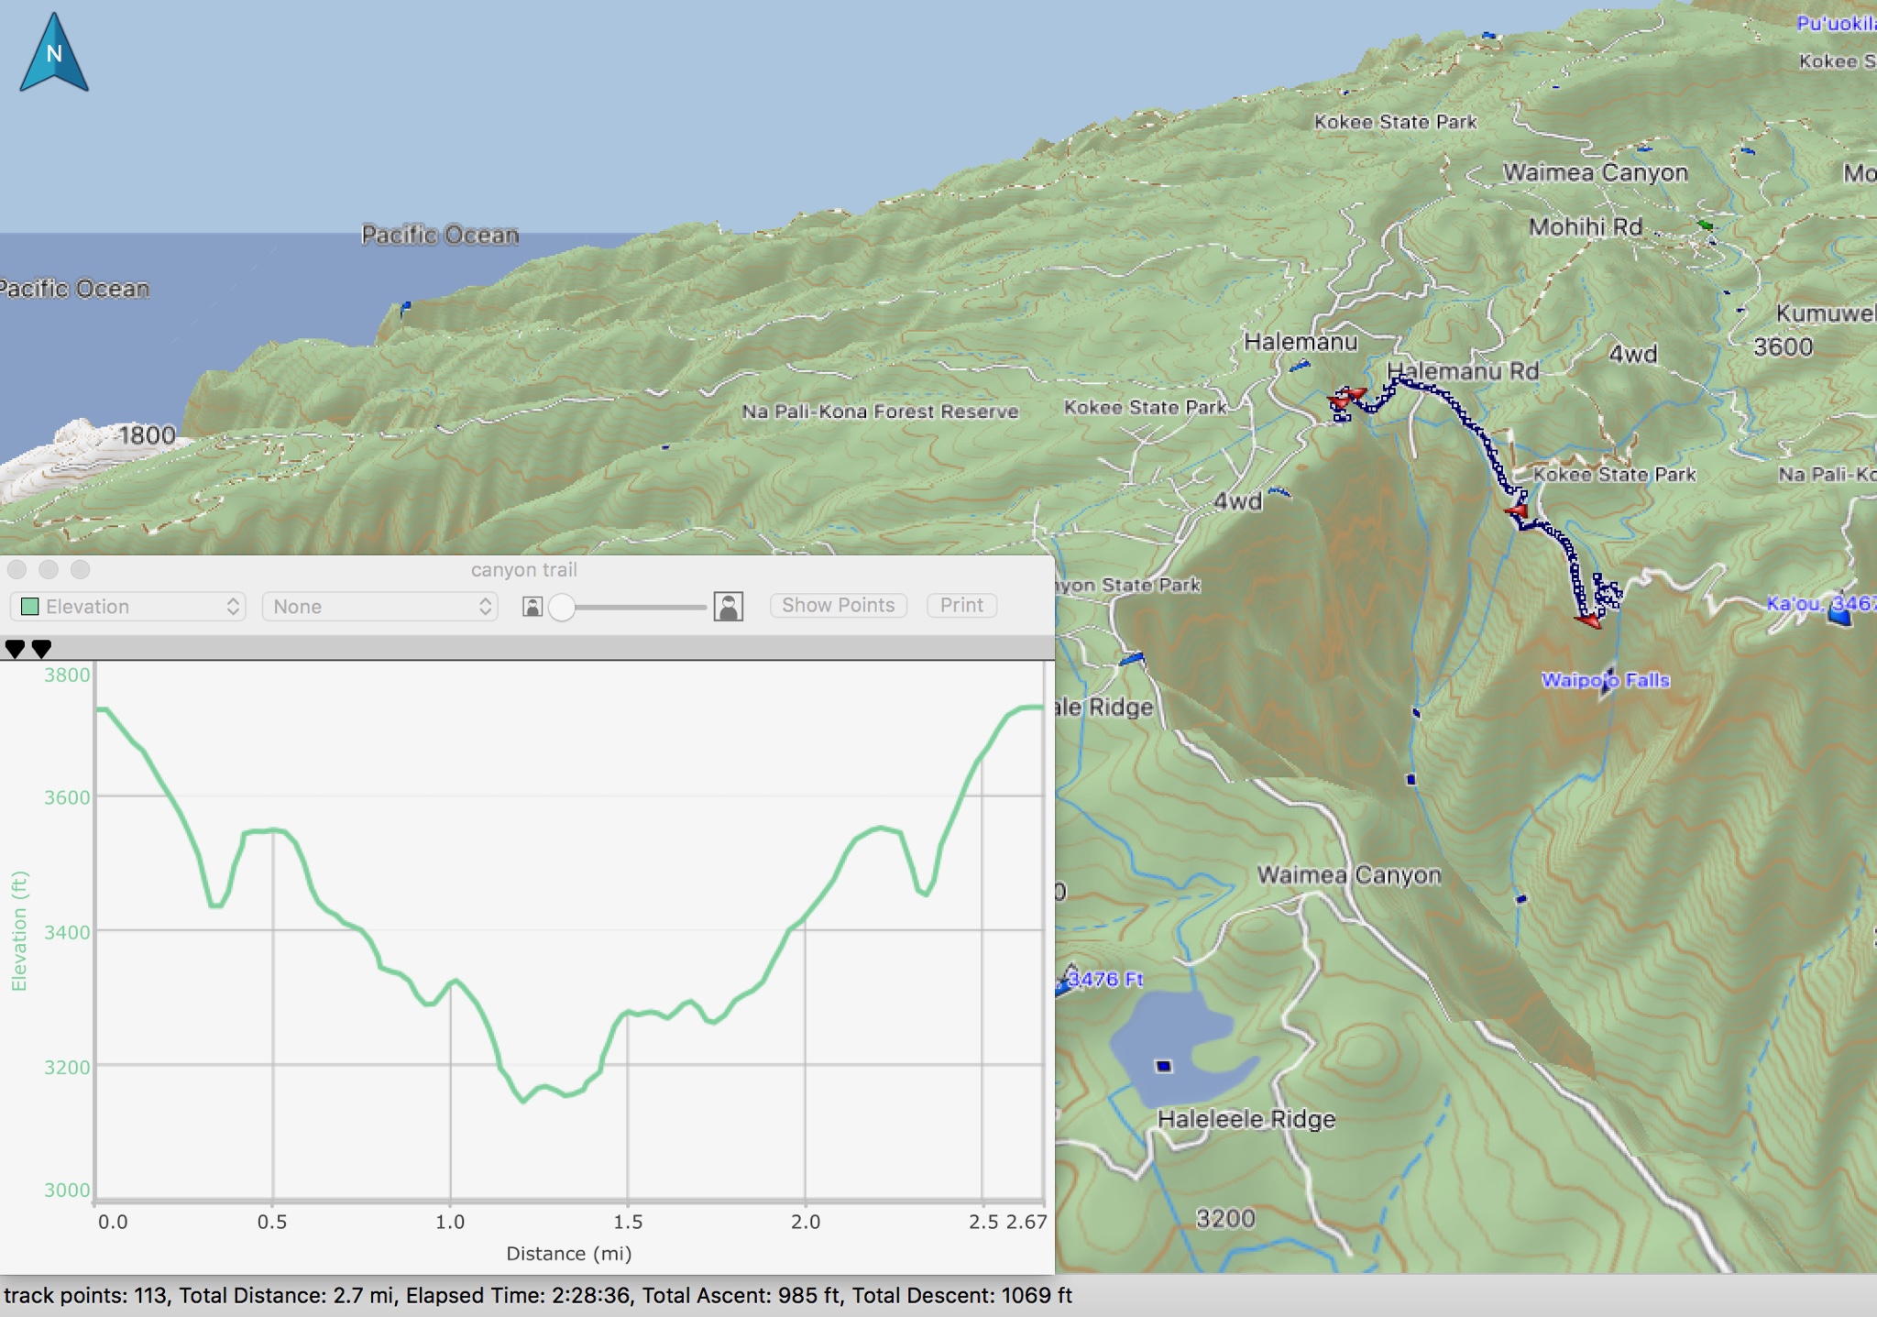Click the Show Points button
Image resolution: width=1877 pixels, height=1317 pixels.
point(838,606)
